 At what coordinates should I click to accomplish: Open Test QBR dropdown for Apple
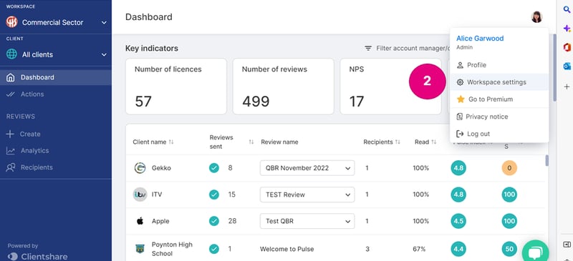(x=307, y=221)
